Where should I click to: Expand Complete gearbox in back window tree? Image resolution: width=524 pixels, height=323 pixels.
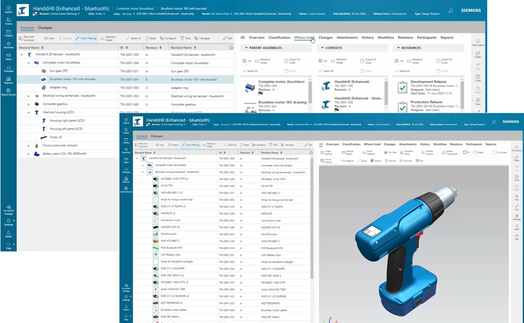point(29,104)
